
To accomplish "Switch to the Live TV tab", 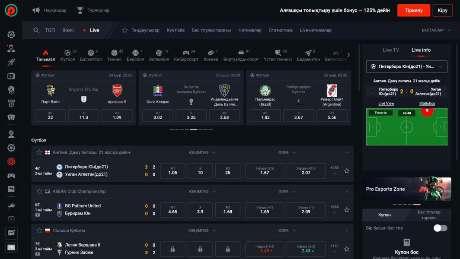I will (x=390, y=50).
